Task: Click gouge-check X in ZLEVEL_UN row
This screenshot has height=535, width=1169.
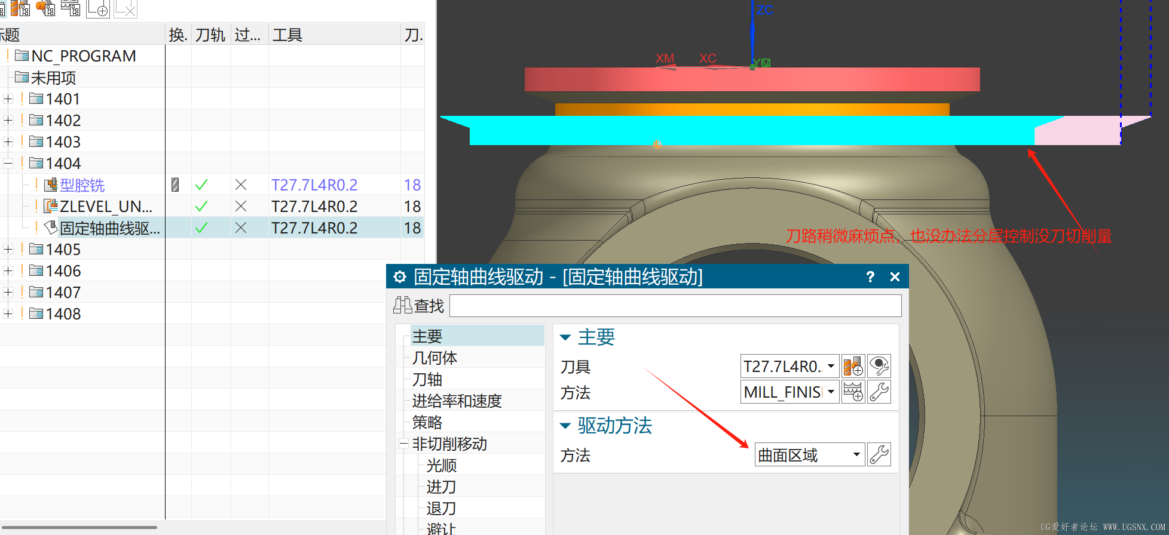Action: (241, 207)
